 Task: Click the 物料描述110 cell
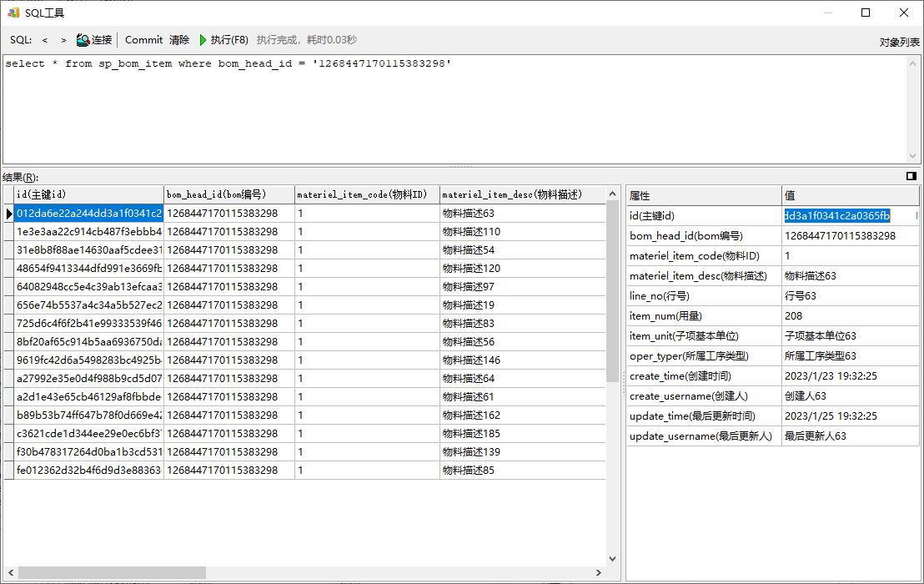[x=523, y=232]
